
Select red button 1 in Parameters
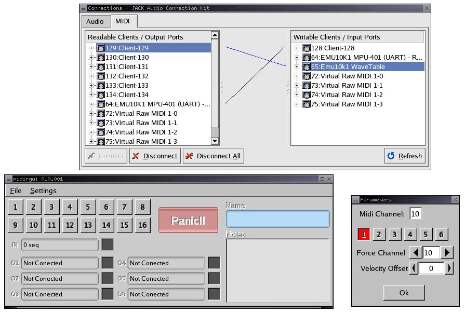coord(364,235)
